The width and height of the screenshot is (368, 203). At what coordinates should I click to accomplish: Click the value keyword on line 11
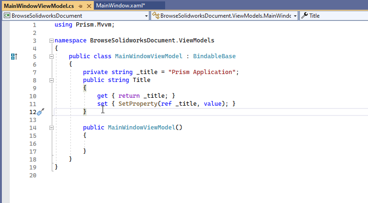[x=213, y=104]
